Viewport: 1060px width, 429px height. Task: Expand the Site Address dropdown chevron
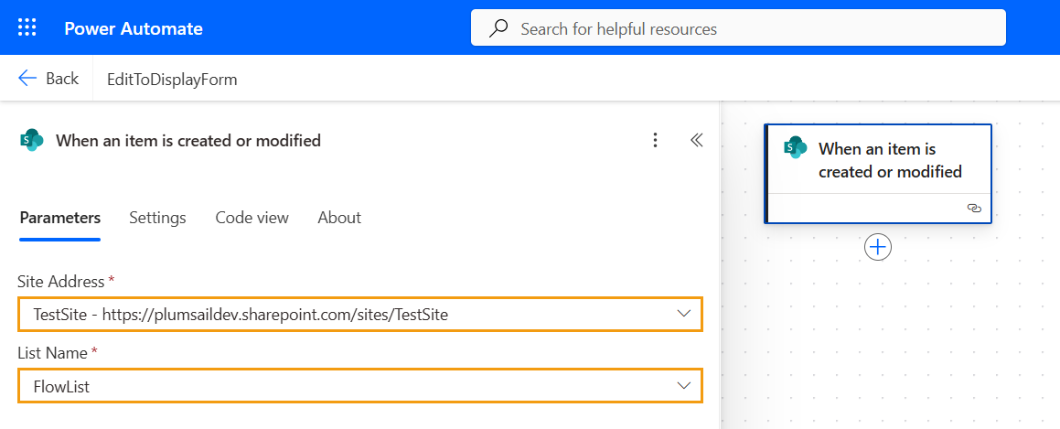pyautogui.click(x=683, y=314)
